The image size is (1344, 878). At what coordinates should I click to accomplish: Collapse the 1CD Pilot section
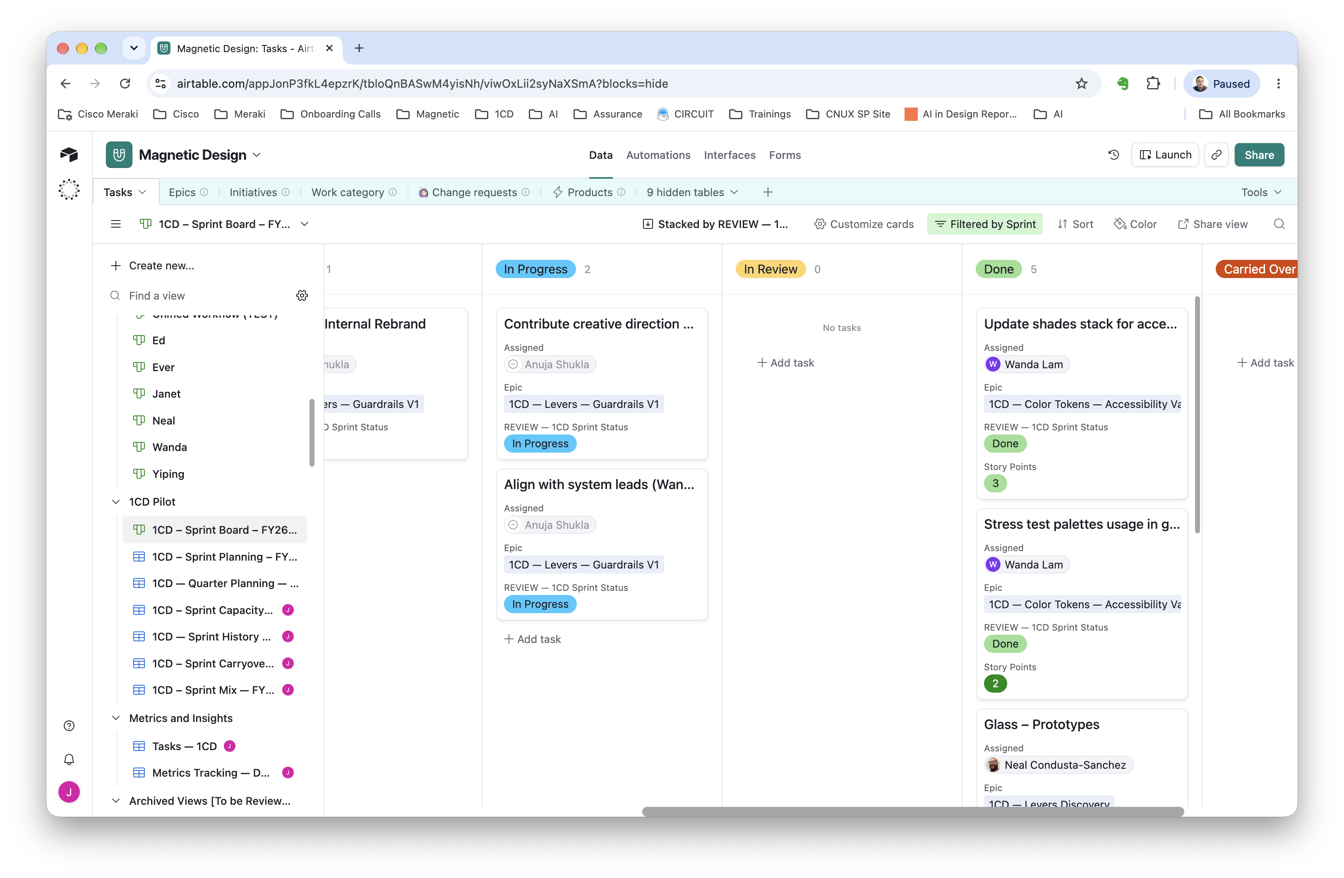116,502
